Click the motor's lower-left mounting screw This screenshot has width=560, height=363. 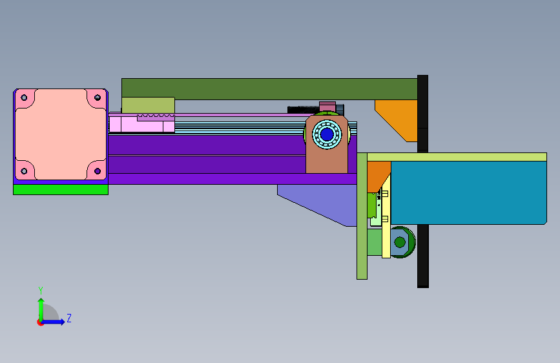pyautogui.click(x=24, y=171)
